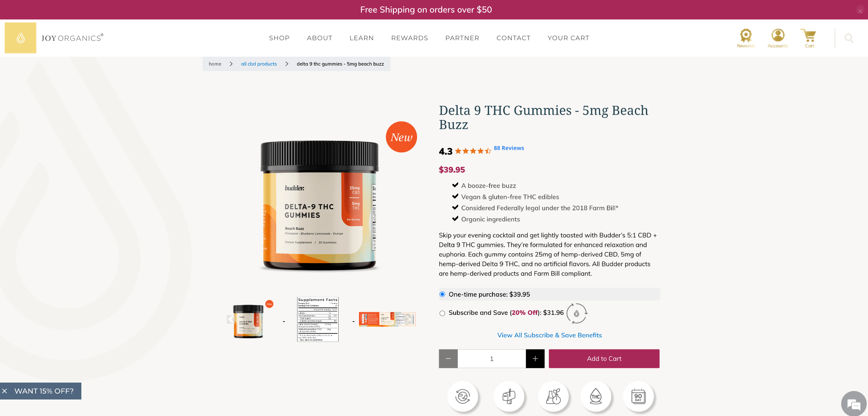View the Supplement Facts thumbnail
The height and width of the screenshot is (416, 868).
point(318,320)
